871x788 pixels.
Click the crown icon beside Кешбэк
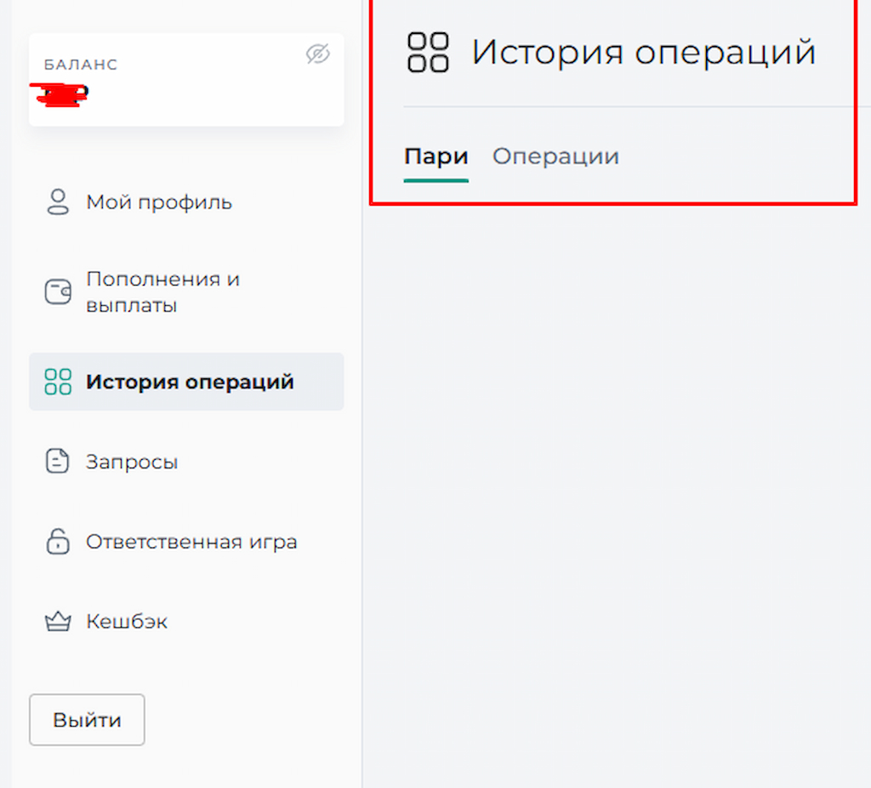(58, 621)
